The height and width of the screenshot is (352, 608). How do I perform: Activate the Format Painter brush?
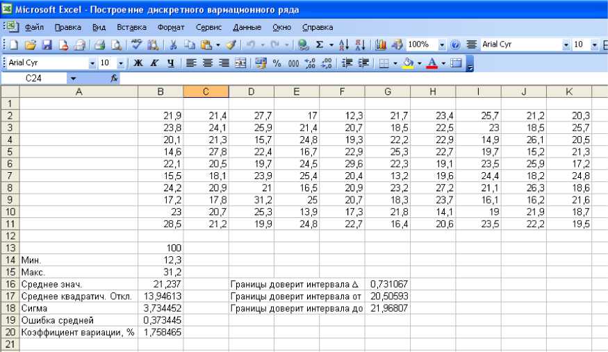coord(231,45)
